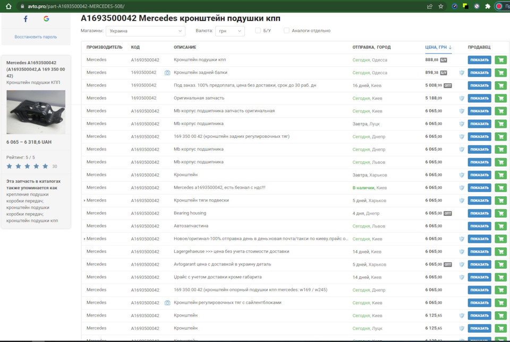
Task: Click shield icon in Lagergehaeuse row
Action: click(462, 252)
